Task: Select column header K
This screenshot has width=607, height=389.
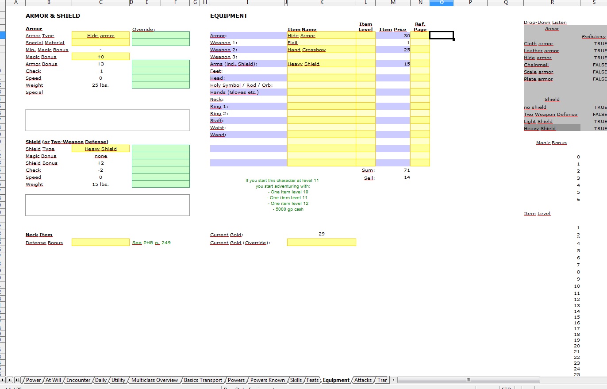Action: tap(321, 3)
